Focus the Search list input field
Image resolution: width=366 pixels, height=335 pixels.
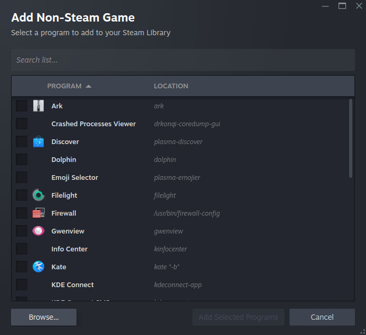[x=182, y=60]
